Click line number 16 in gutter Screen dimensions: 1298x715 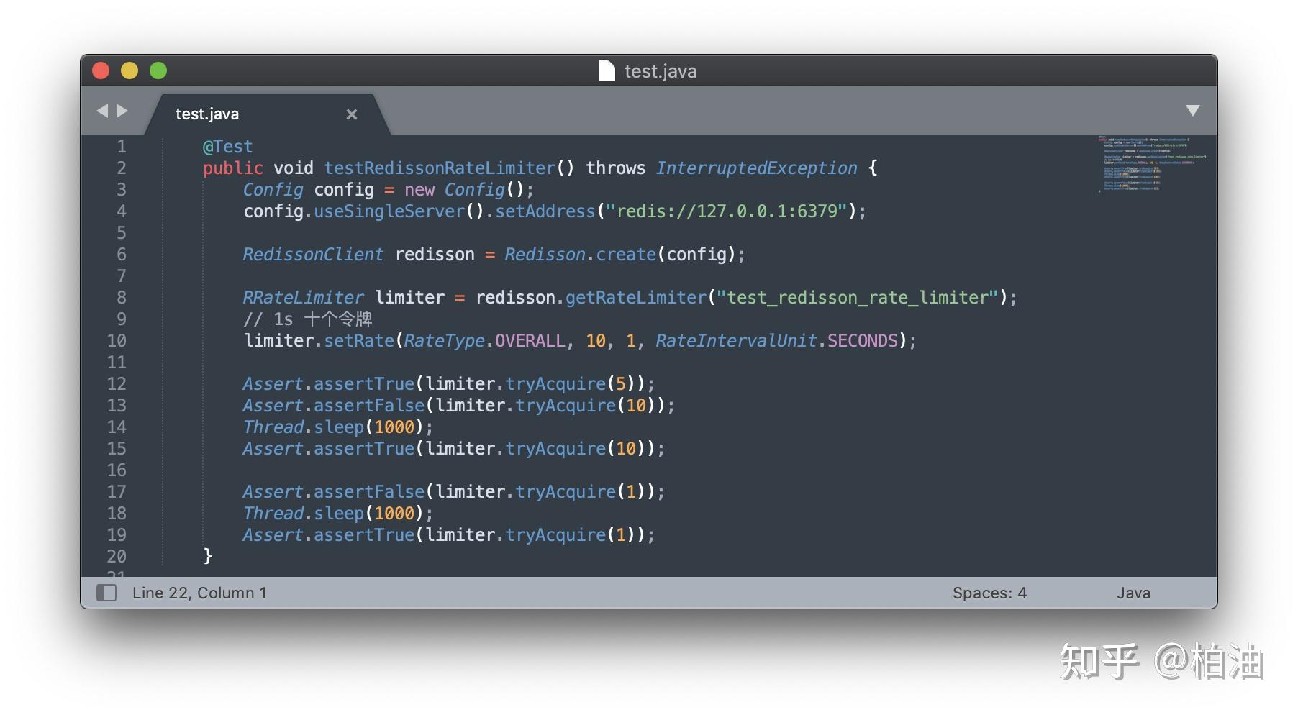tap(117, 470)
